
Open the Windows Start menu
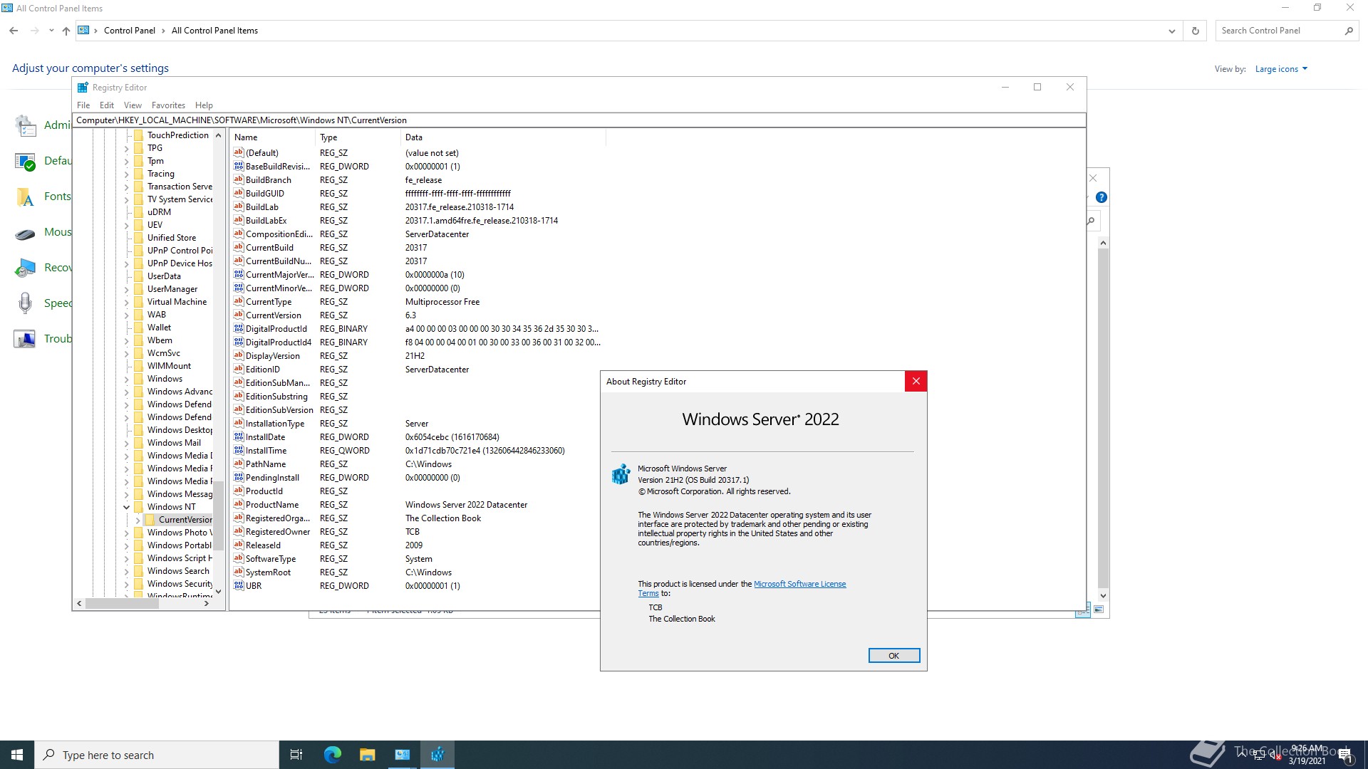coord(17,755)
